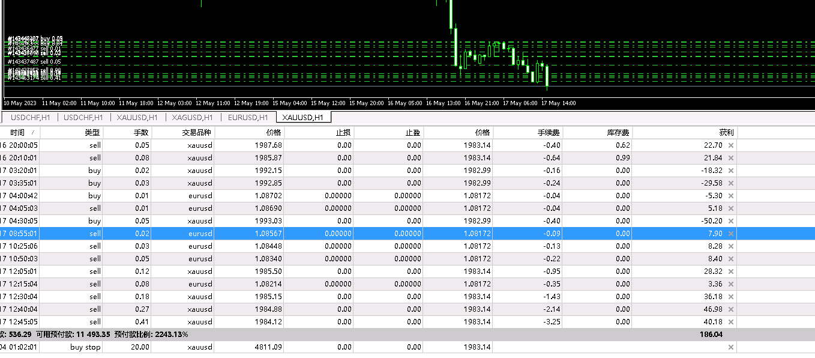Click the 17 May 14:00 time axis label
The height and width of the screenshot is (358, 815).
[x=558, y=103]
